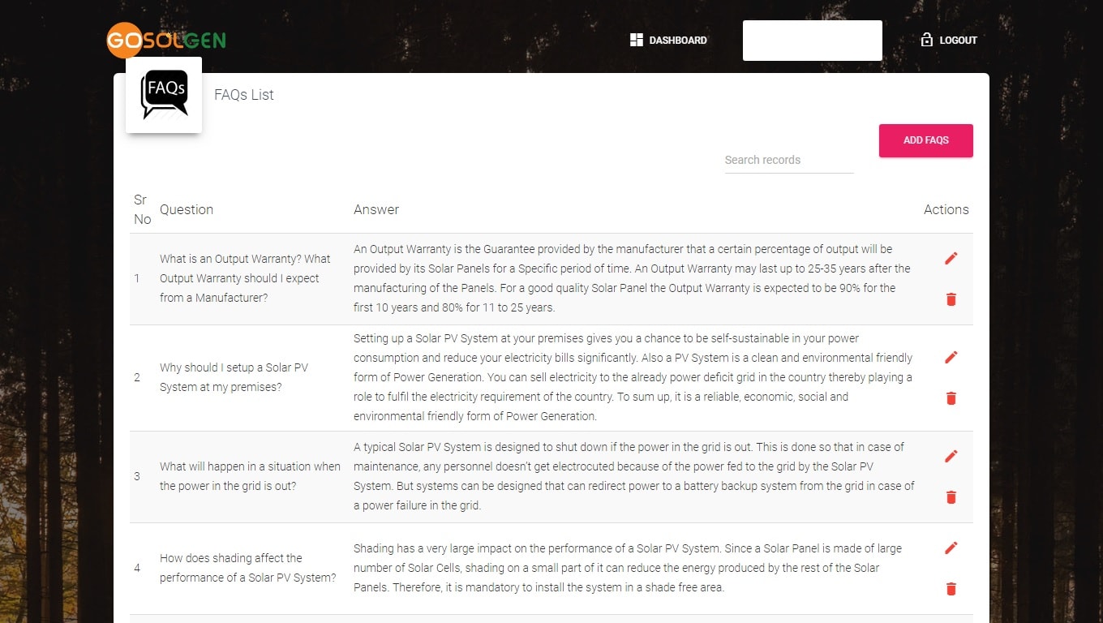
Task: Click serial number 1 cell
Action: coord(137,278)
